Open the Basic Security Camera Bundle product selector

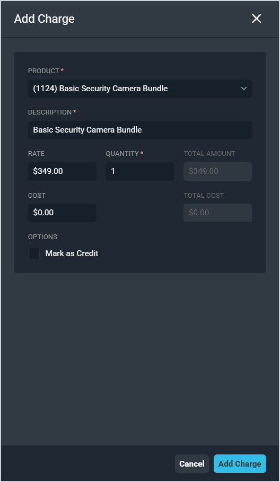pyautogui.click(x=140, y=89)
